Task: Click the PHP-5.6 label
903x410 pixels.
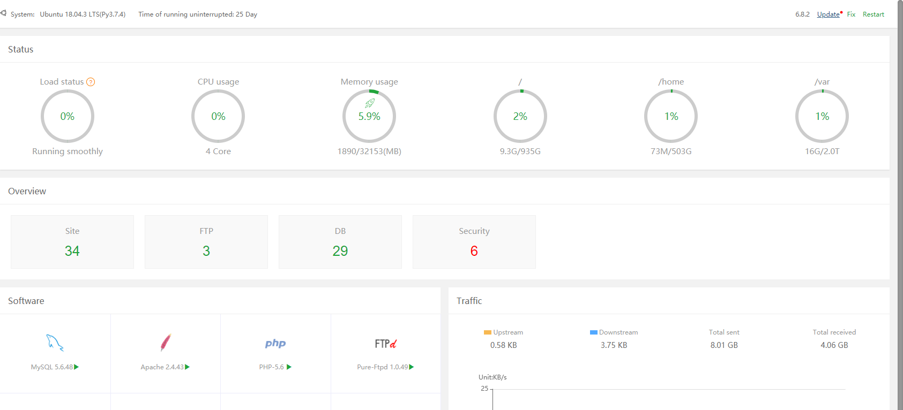Action: coord(271,367)
